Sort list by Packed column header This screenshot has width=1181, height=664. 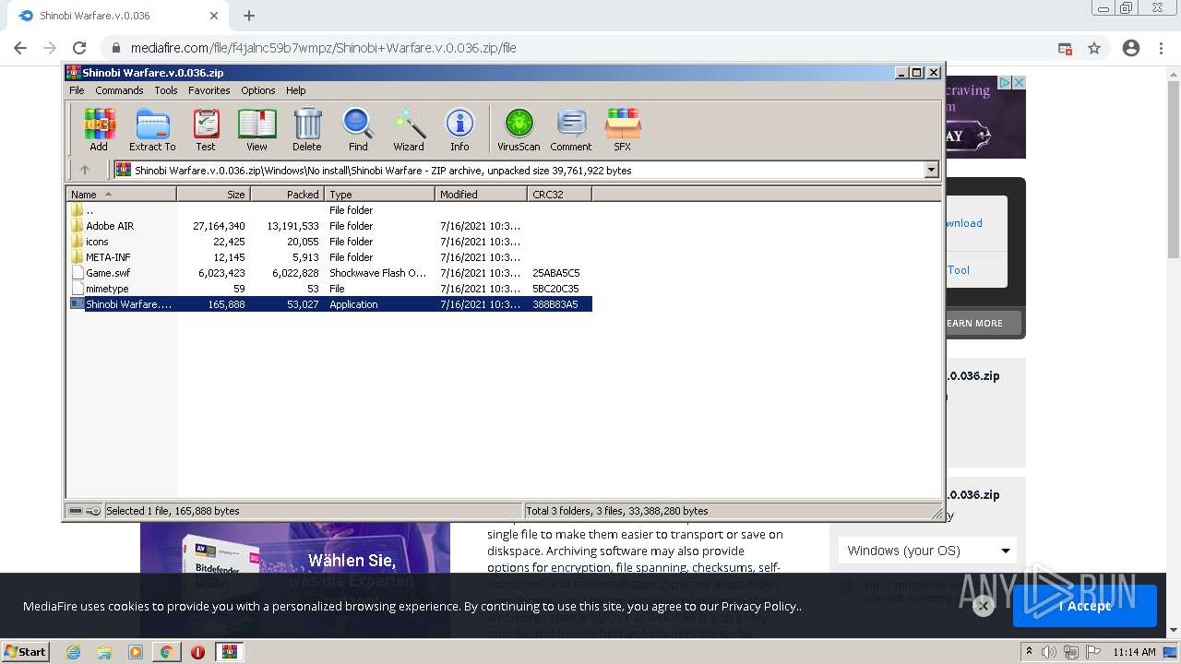(x=288, y=194)
